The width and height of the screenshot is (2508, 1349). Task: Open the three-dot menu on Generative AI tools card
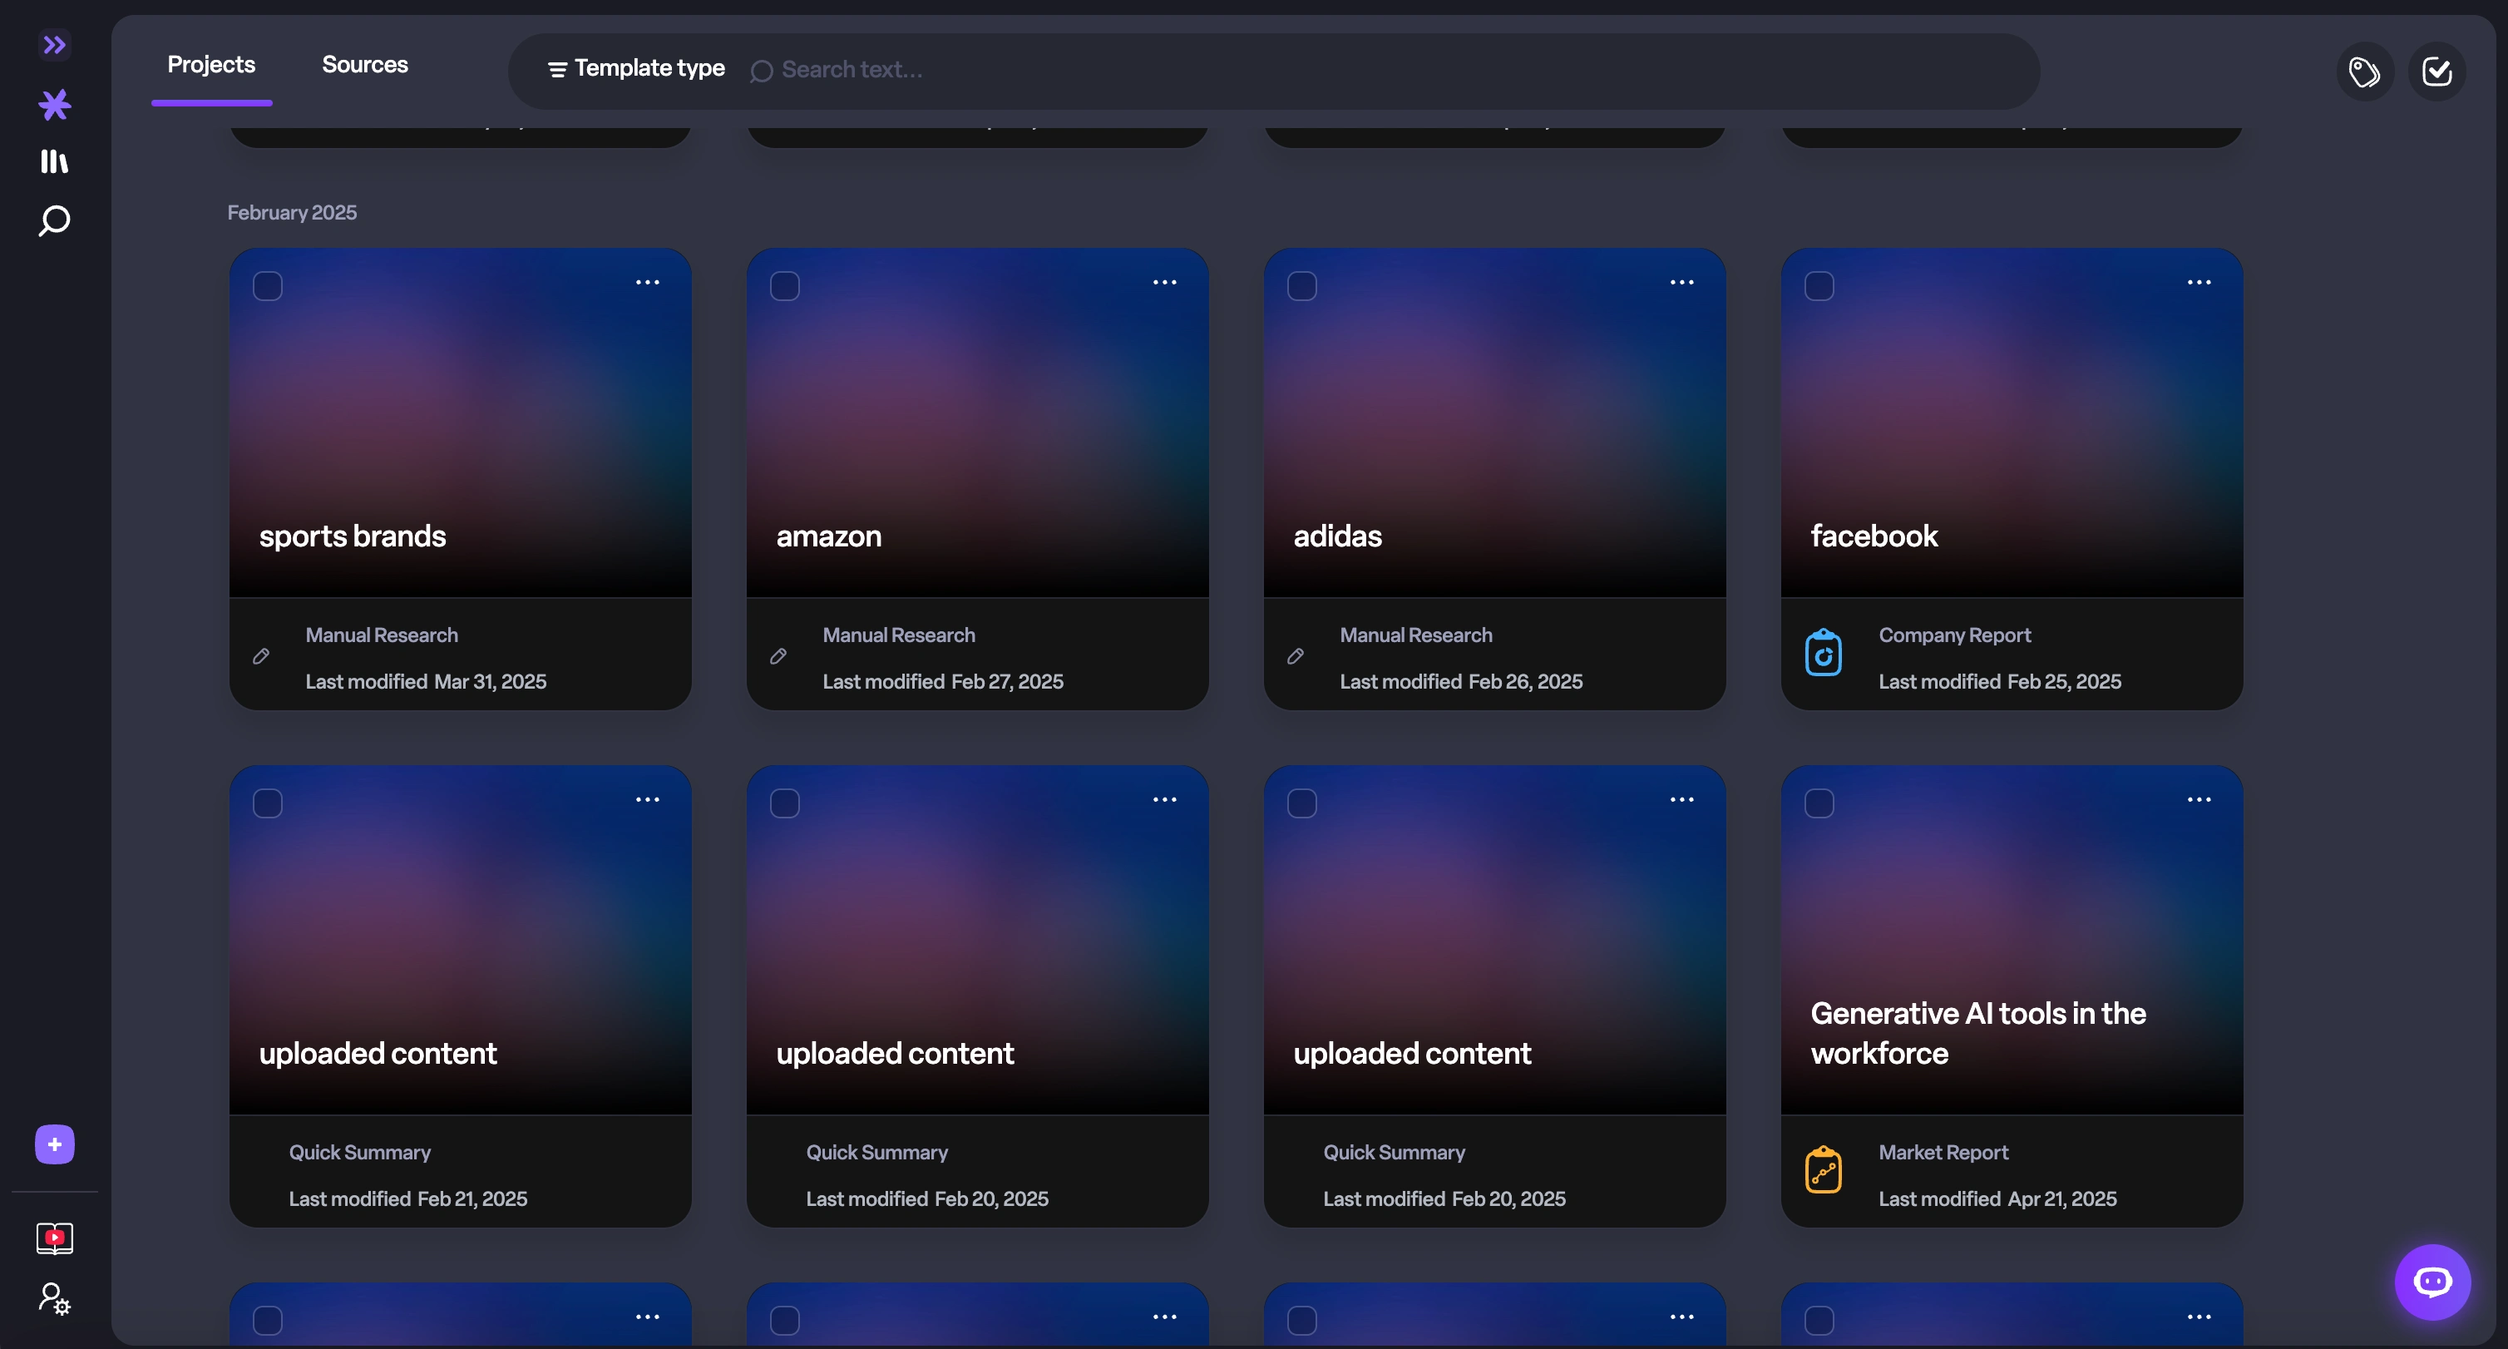(2199, 799)
